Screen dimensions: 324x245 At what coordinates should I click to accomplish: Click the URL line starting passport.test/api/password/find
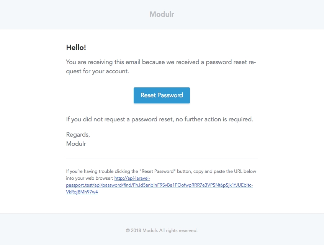coord(159,185)
